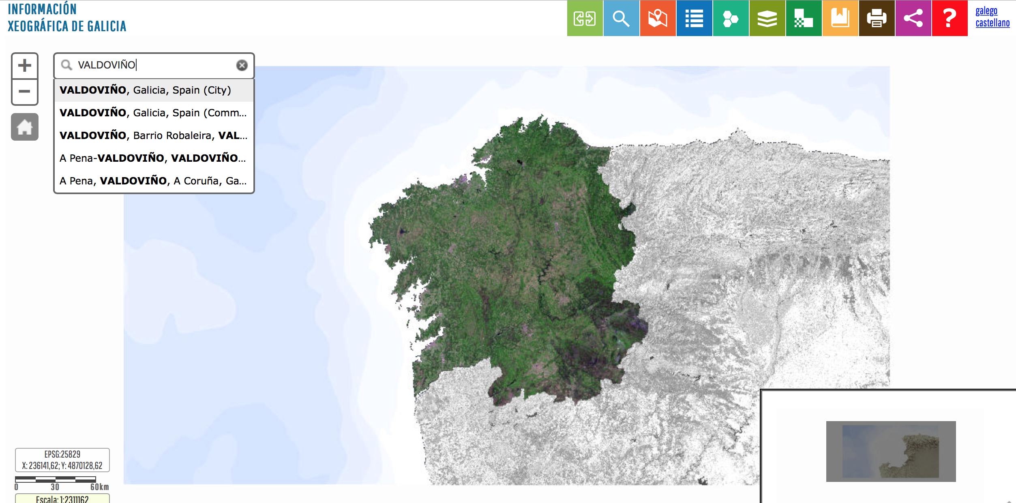Click the overview map thumbnail
Screen dimensions: 1016x503
point(891,451)
